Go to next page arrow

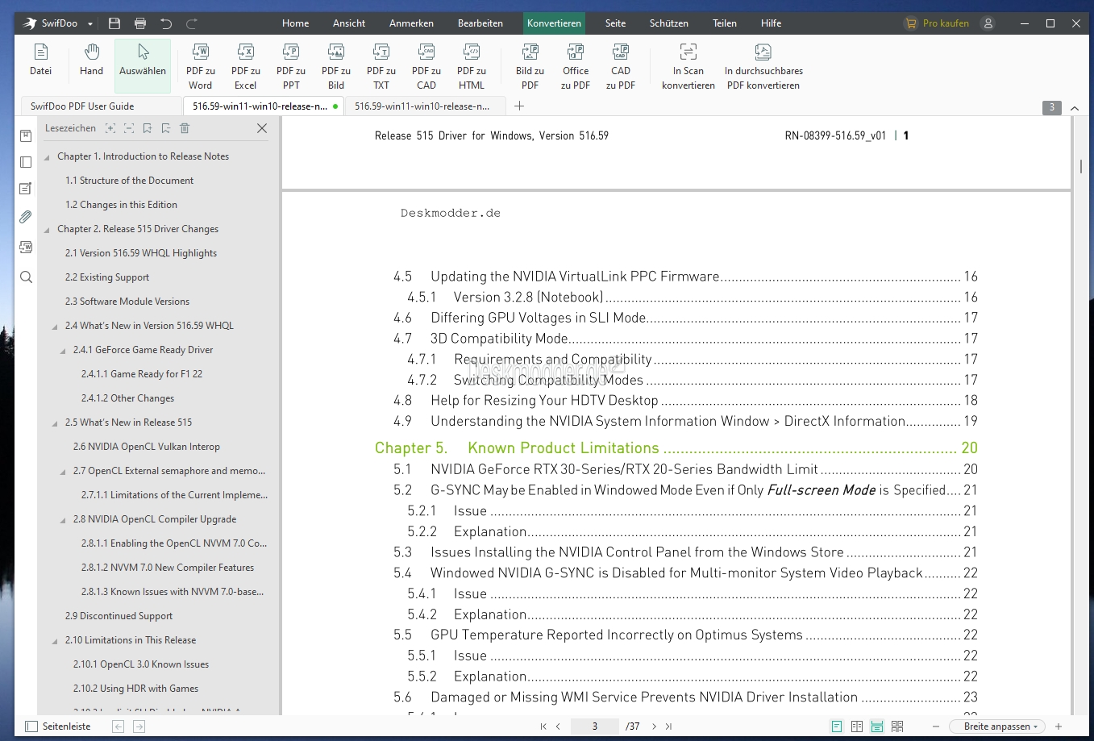click(654, 726)
